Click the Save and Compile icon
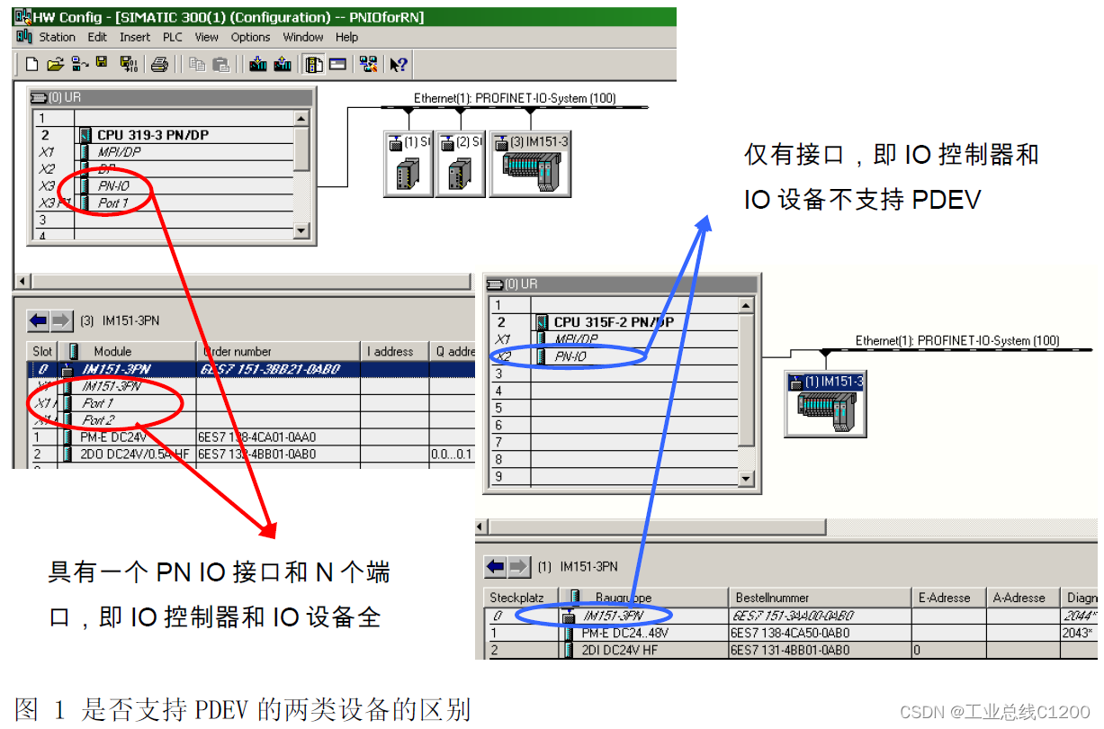This screenshot has width=1104, height=729. pos(129,64)
